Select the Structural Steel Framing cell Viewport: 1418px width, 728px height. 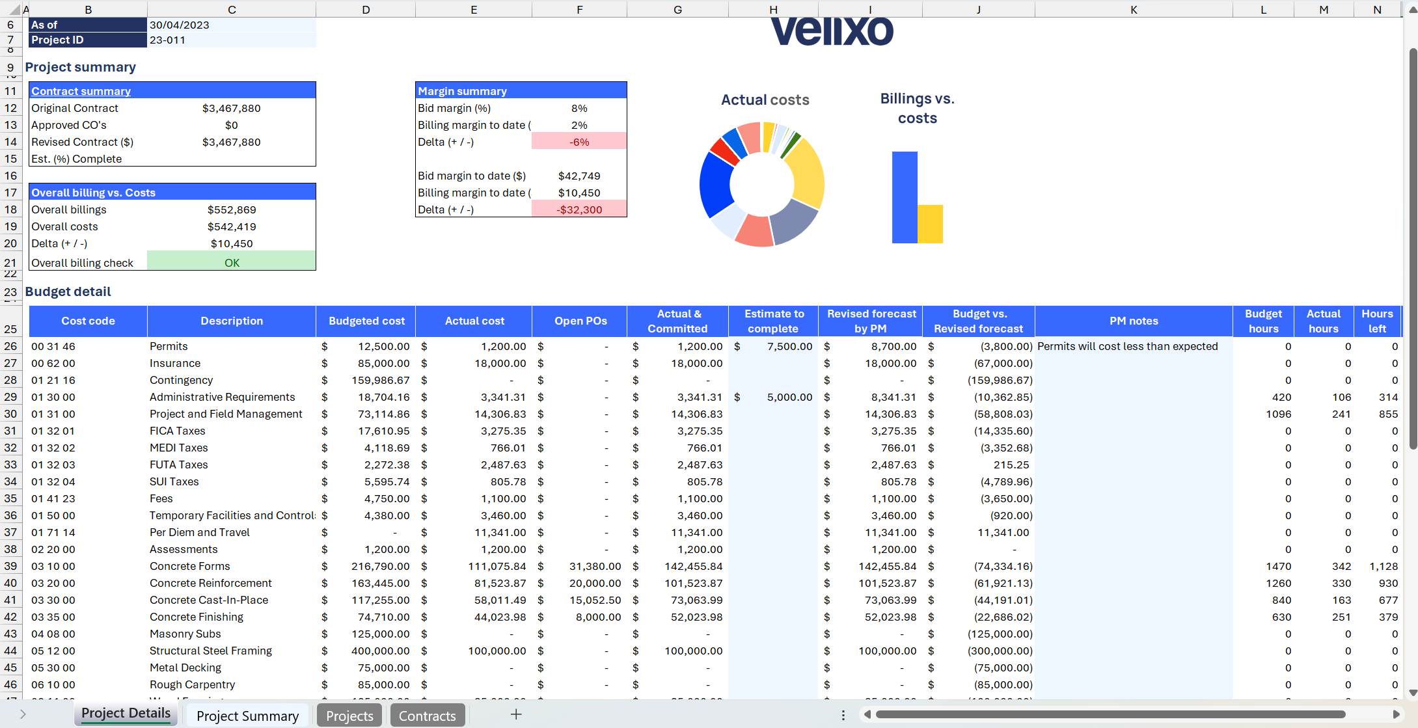(x=232, y=651)
